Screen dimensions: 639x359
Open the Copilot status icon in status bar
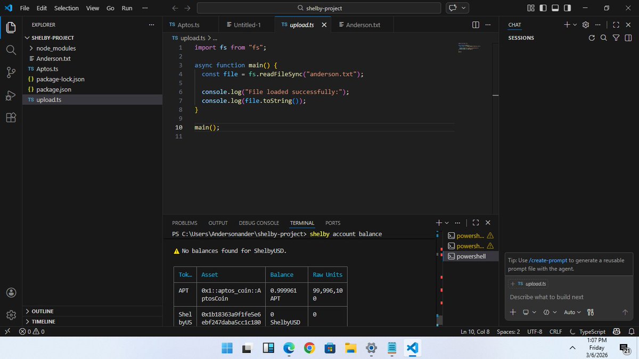(x=616, y=331)
